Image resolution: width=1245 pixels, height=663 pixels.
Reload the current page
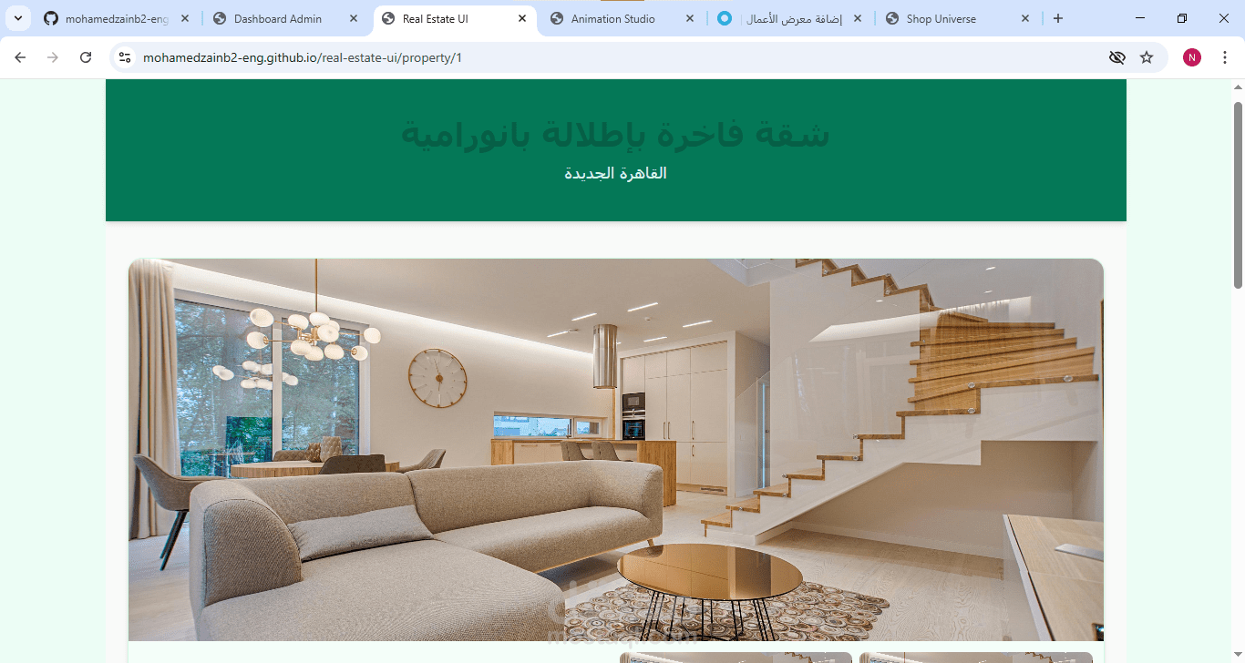click(x=86, y=57)
